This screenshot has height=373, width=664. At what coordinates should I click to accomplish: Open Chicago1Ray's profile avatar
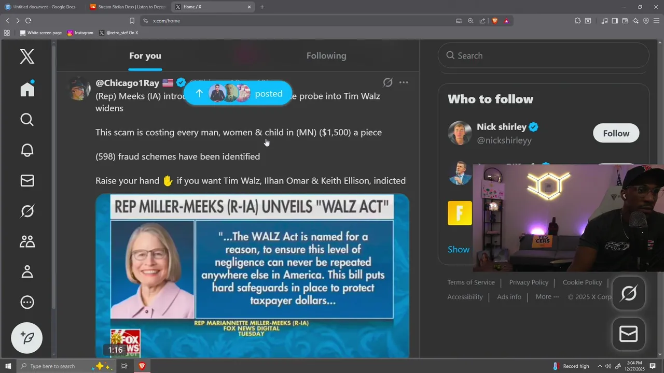click(x=79, y=88)
